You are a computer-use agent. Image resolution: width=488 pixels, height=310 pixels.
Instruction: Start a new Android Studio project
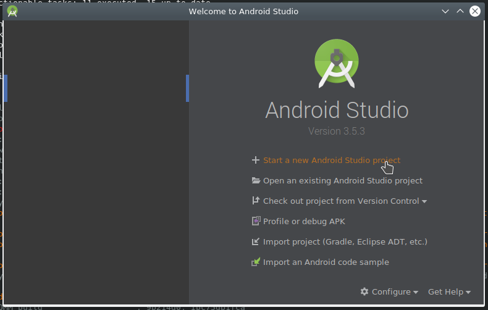(x=331, y=160)
